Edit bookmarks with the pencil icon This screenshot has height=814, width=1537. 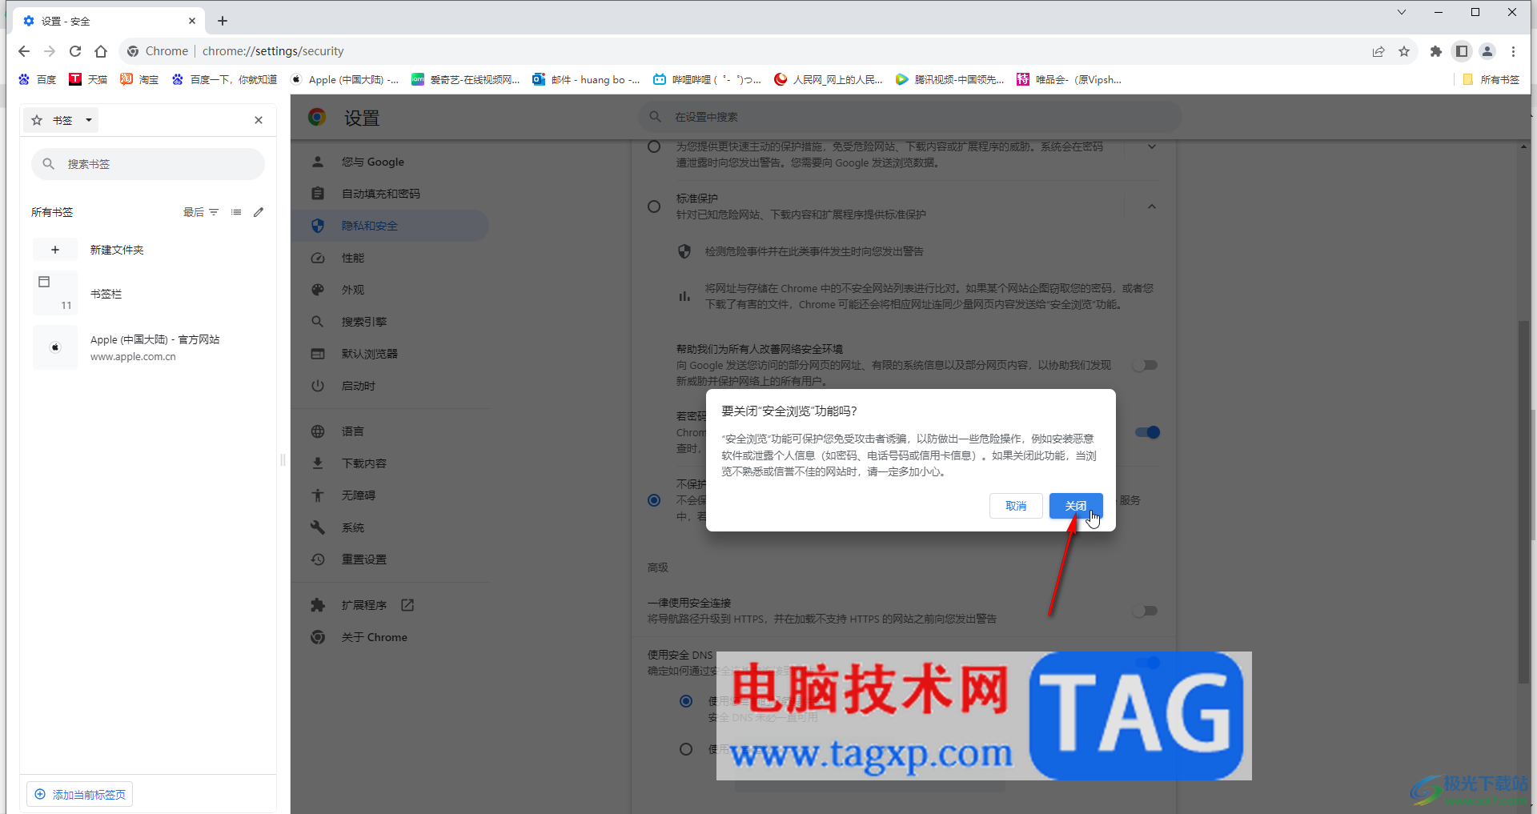tap(259, 212)
